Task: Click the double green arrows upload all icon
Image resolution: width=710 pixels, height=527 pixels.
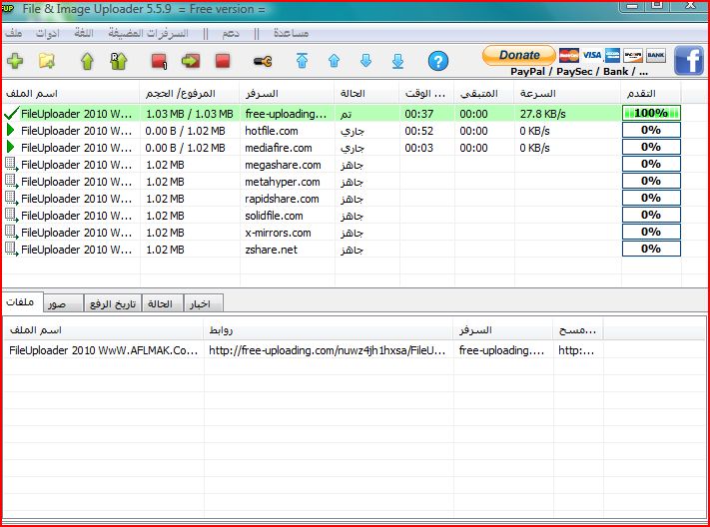Action: coord(119,61)
